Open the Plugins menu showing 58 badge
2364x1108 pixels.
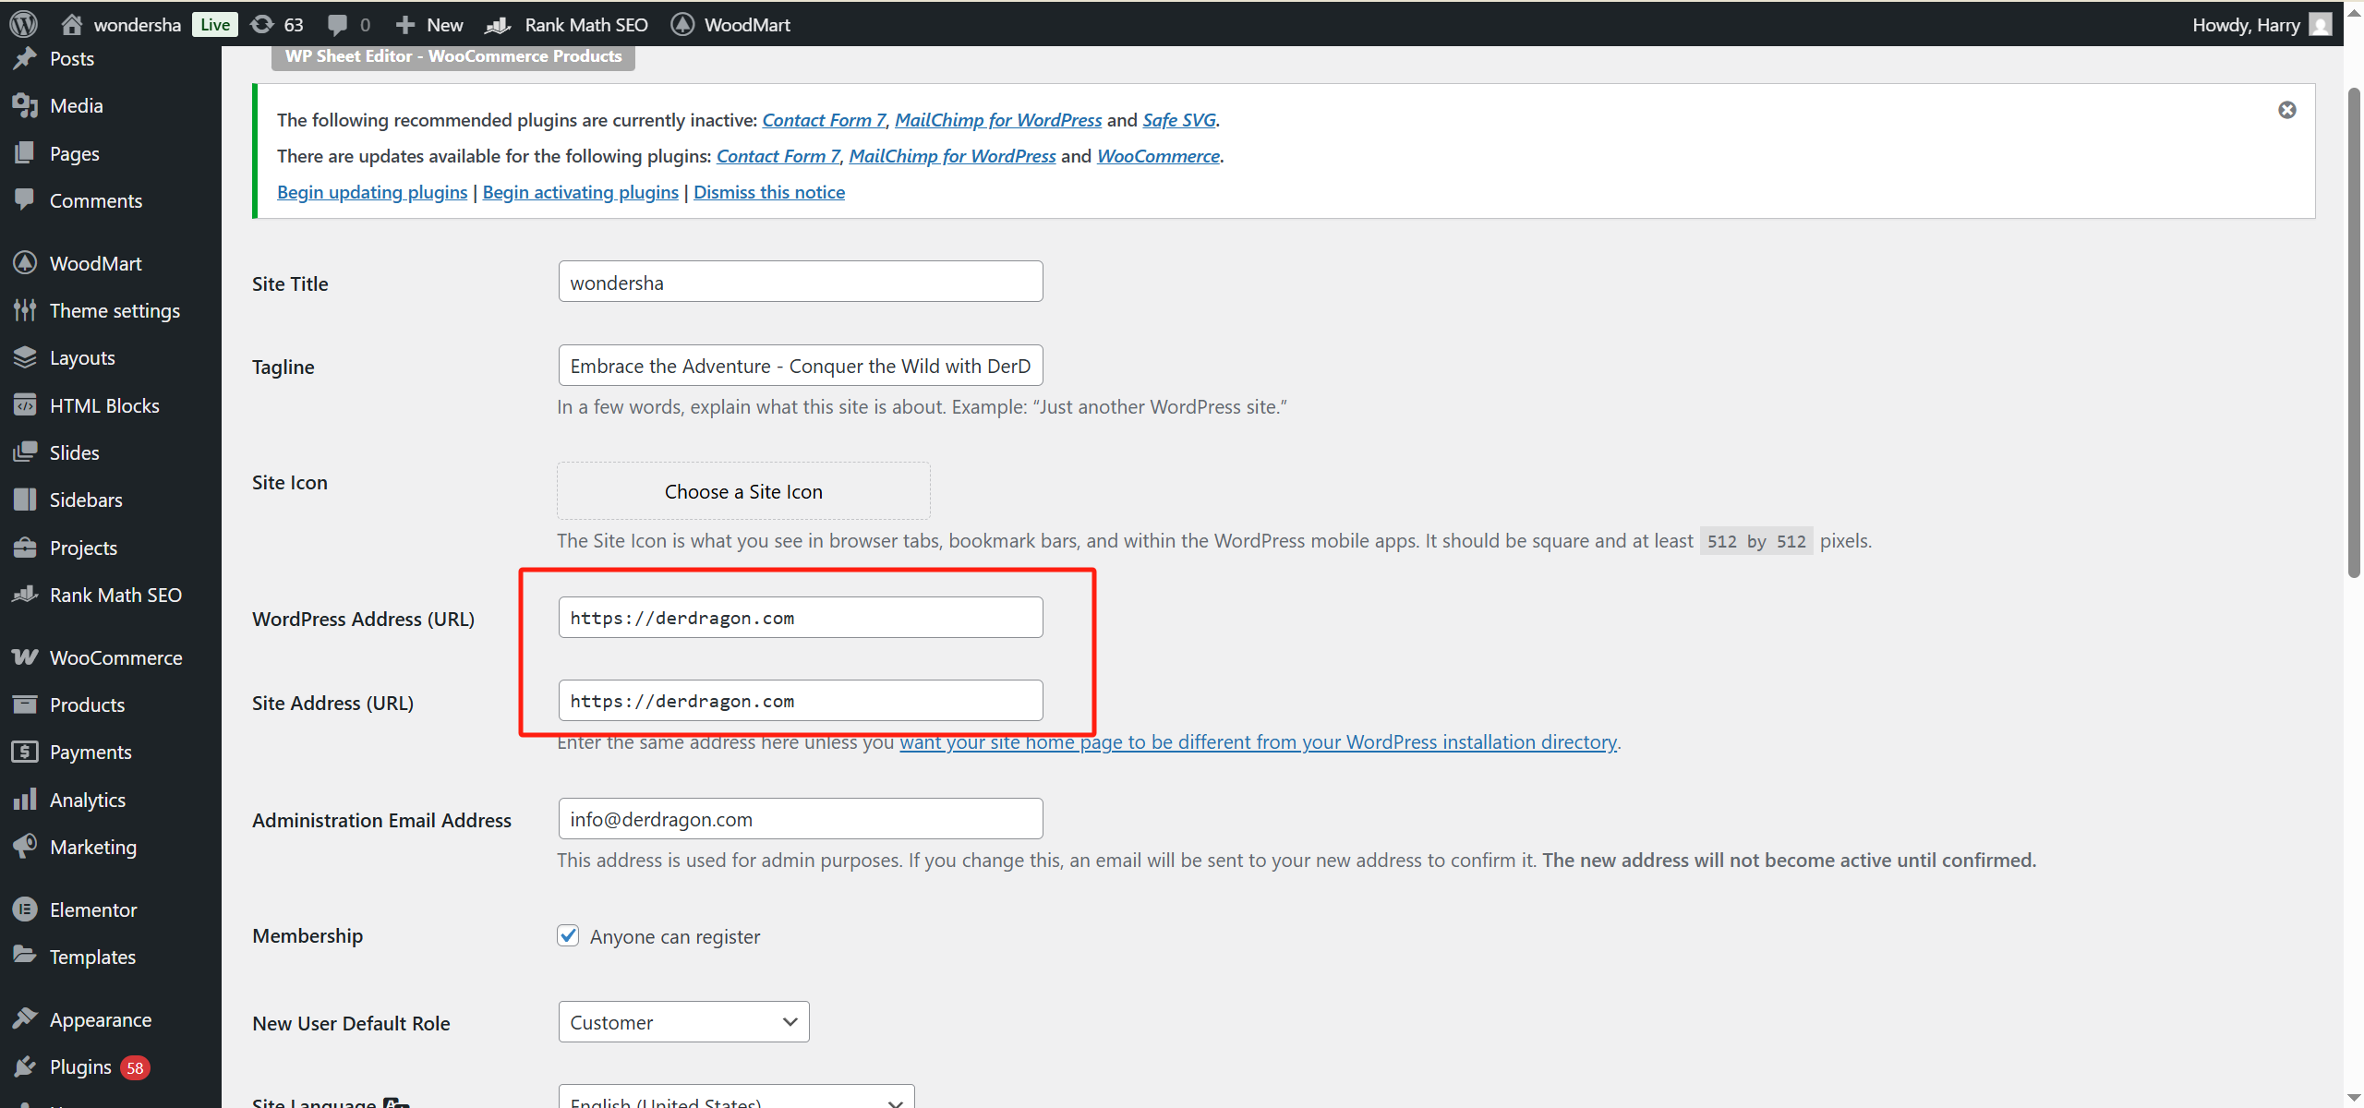click(79, 1066)
